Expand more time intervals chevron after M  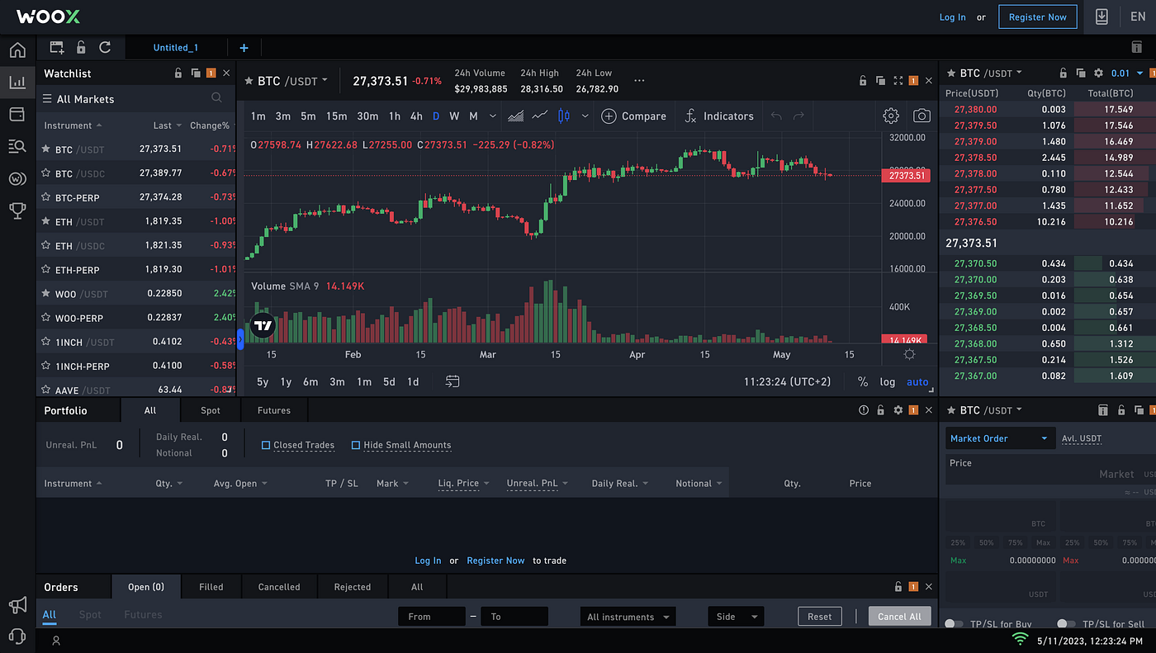493,116
